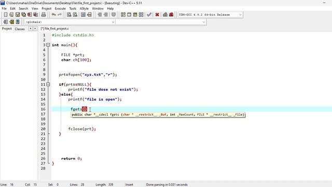Click the left tab-scroll arrow in sidebar
The image size is (332, 187).
click(x=31, y=29)
